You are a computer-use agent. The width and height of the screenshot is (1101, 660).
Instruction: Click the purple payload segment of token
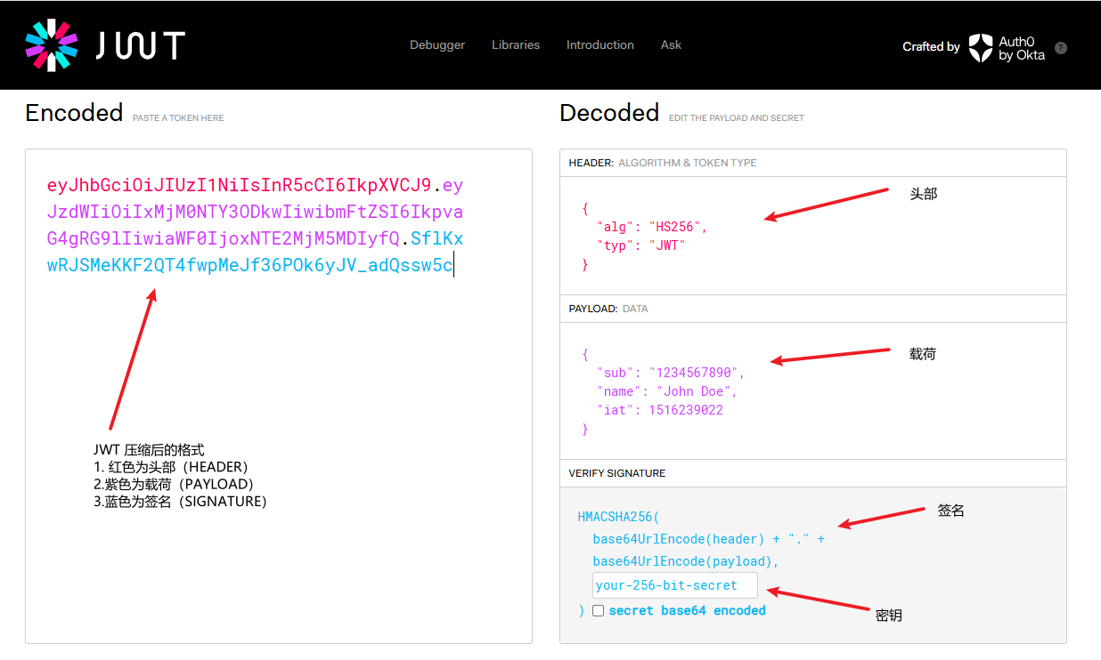[x=255, y=212]
